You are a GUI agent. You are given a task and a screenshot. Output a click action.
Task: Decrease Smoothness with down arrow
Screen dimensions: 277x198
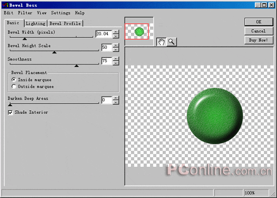point(116,63)
